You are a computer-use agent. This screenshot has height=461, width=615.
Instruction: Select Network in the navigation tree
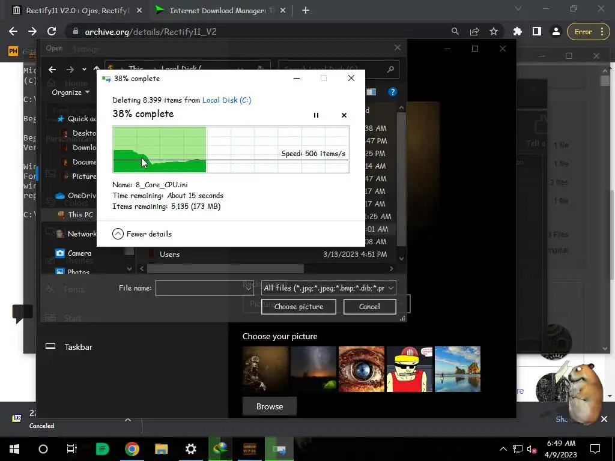tap(76, 234)
